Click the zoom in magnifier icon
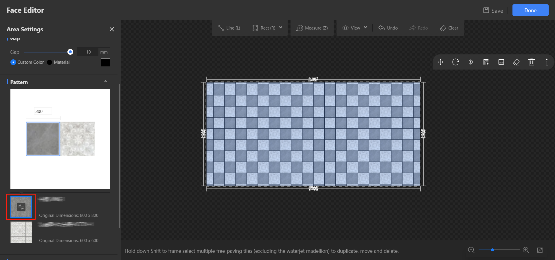Screen dimensions: 555x260 pos(526,250)
